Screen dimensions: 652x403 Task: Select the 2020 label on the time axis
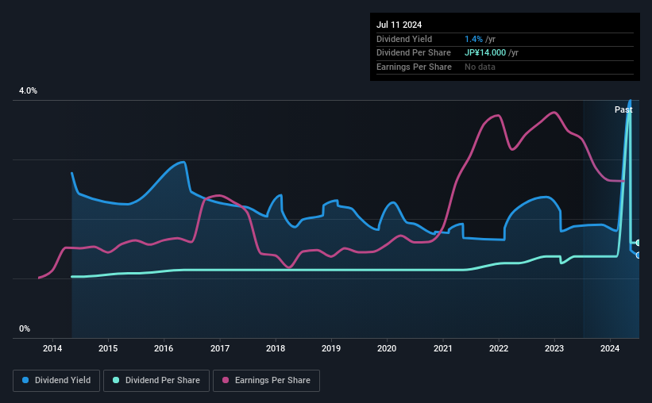pos(387,348)
